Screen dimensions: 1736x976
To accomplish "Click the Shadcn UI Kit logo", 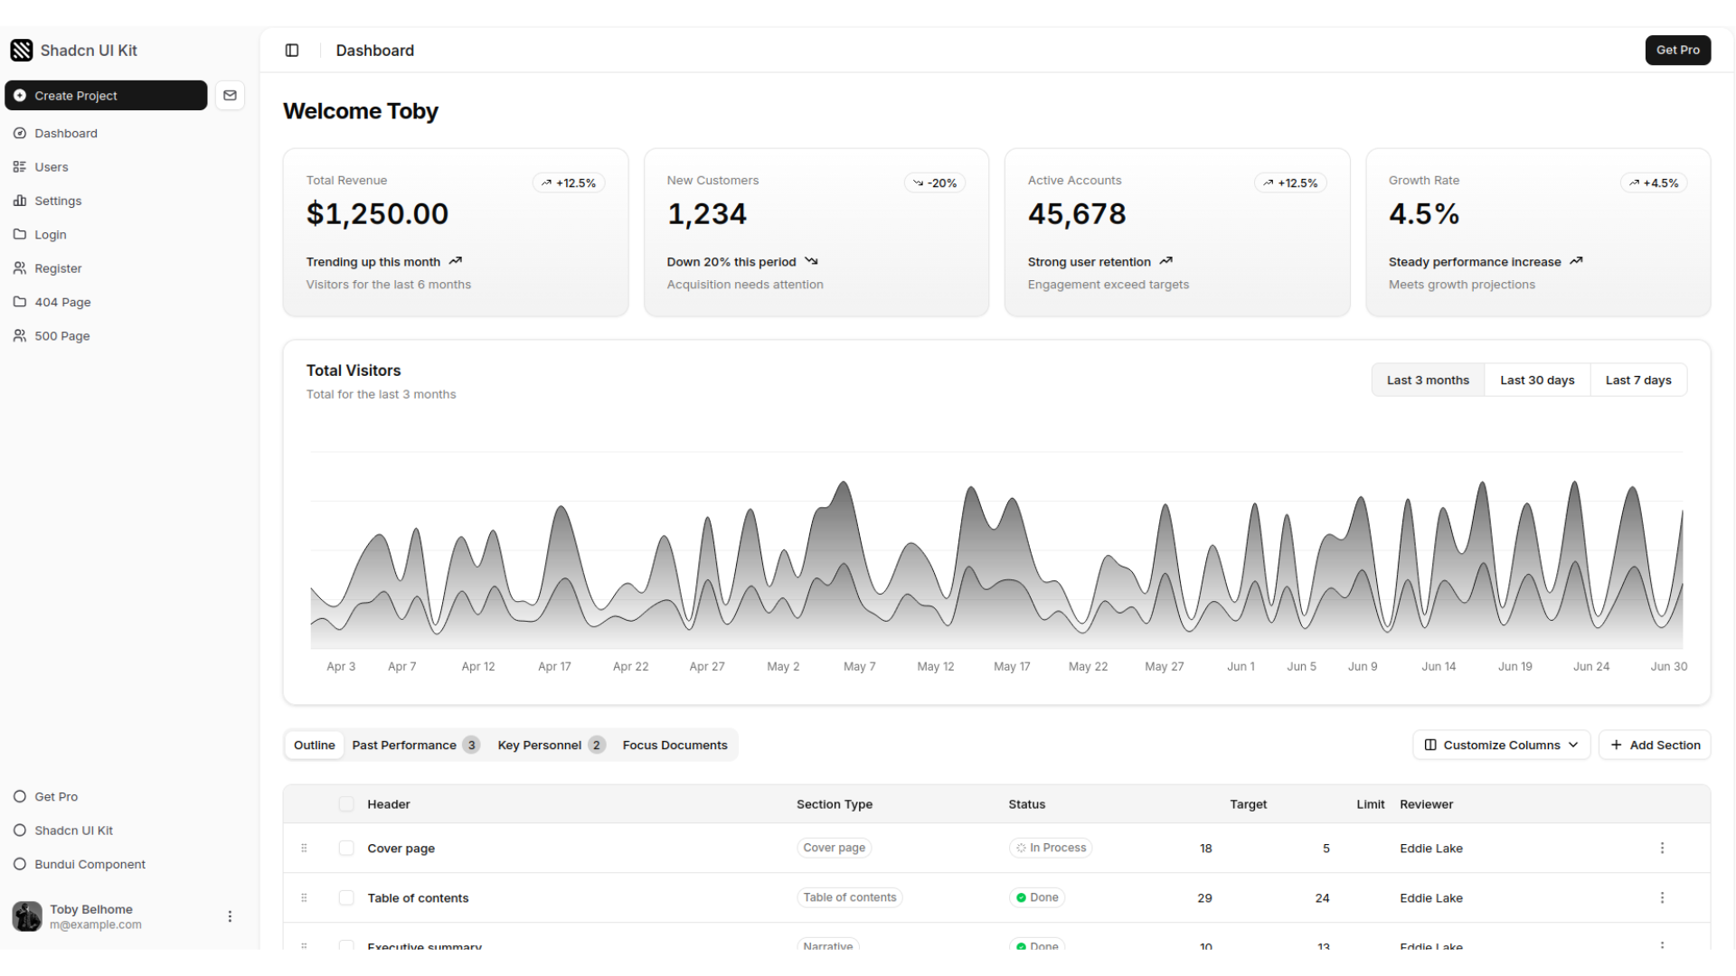I will pyautogui.click(x=22, y=51).
